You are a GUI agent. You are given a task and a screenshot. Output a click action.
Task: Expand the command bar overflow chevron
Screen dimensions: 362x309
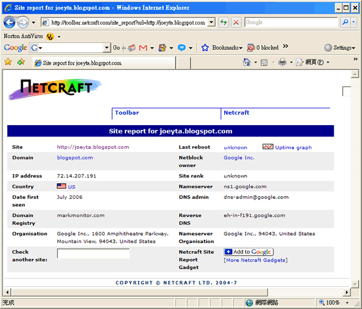pos(355,60)
